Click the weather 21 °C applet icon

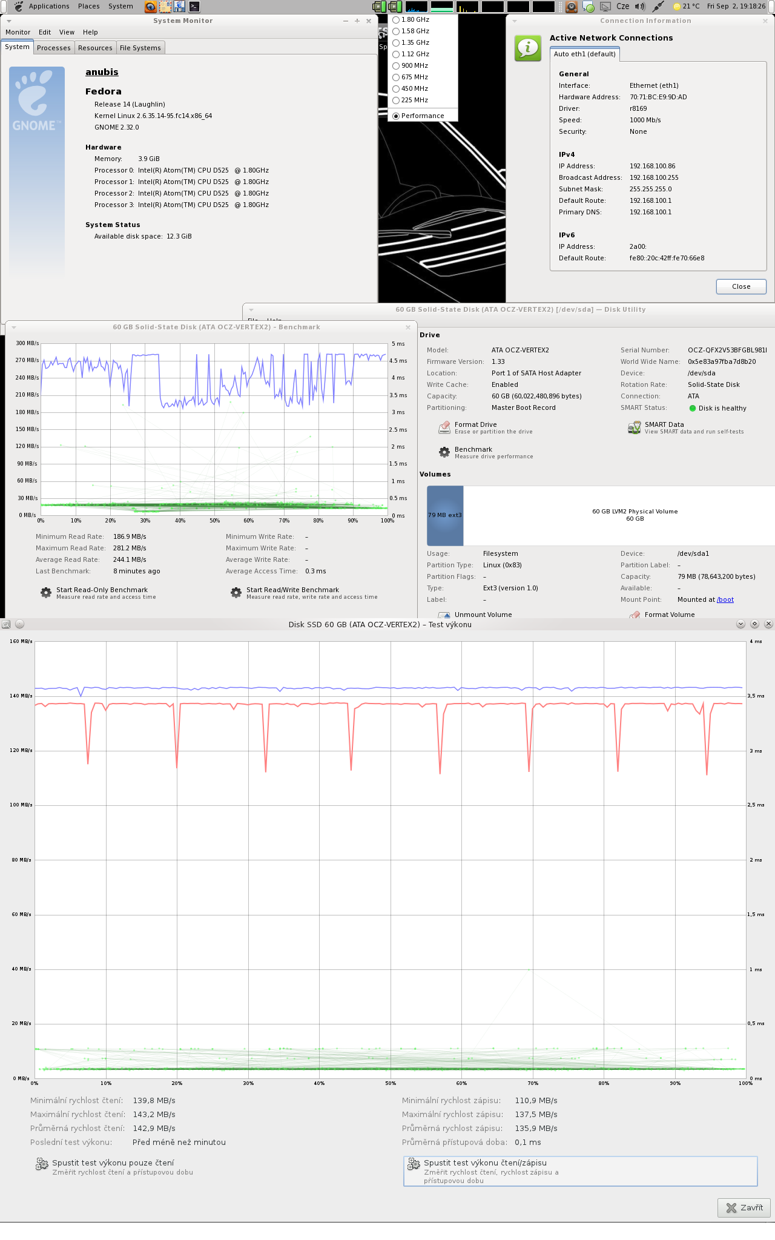(x=677, y=7)
